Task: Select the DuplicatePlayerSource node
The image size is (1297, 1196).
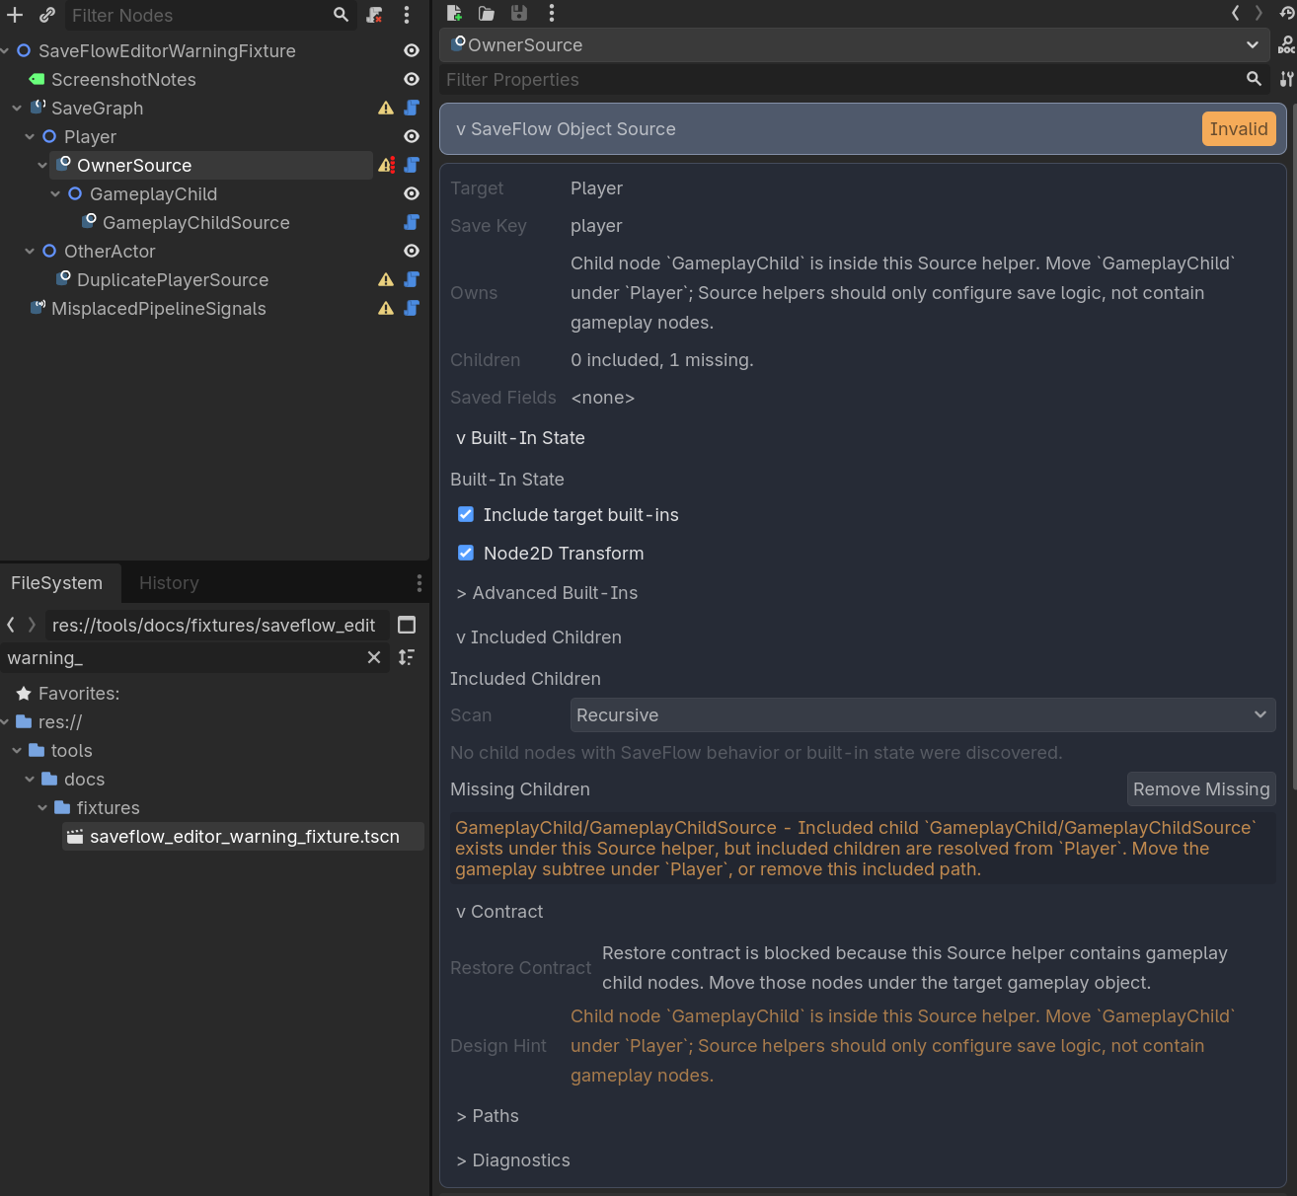Action: [173, 279]
